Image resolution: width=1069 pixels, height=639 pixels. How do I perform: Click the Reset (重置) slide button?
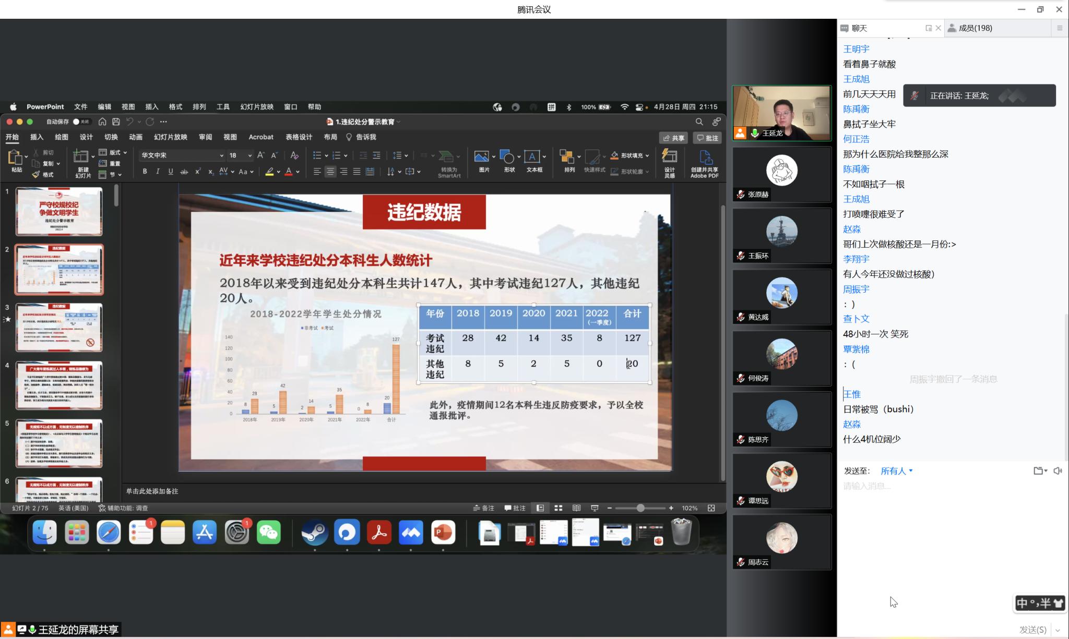coord(110,164)
